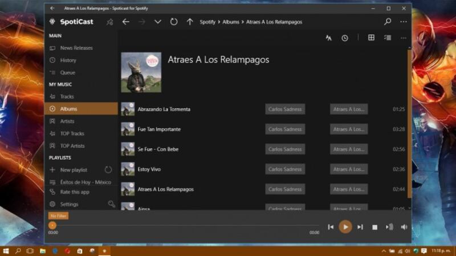This screenshot has height=256, width=456.
Task: Open the top-right more options menu
Action: click(x=404, y=22)
